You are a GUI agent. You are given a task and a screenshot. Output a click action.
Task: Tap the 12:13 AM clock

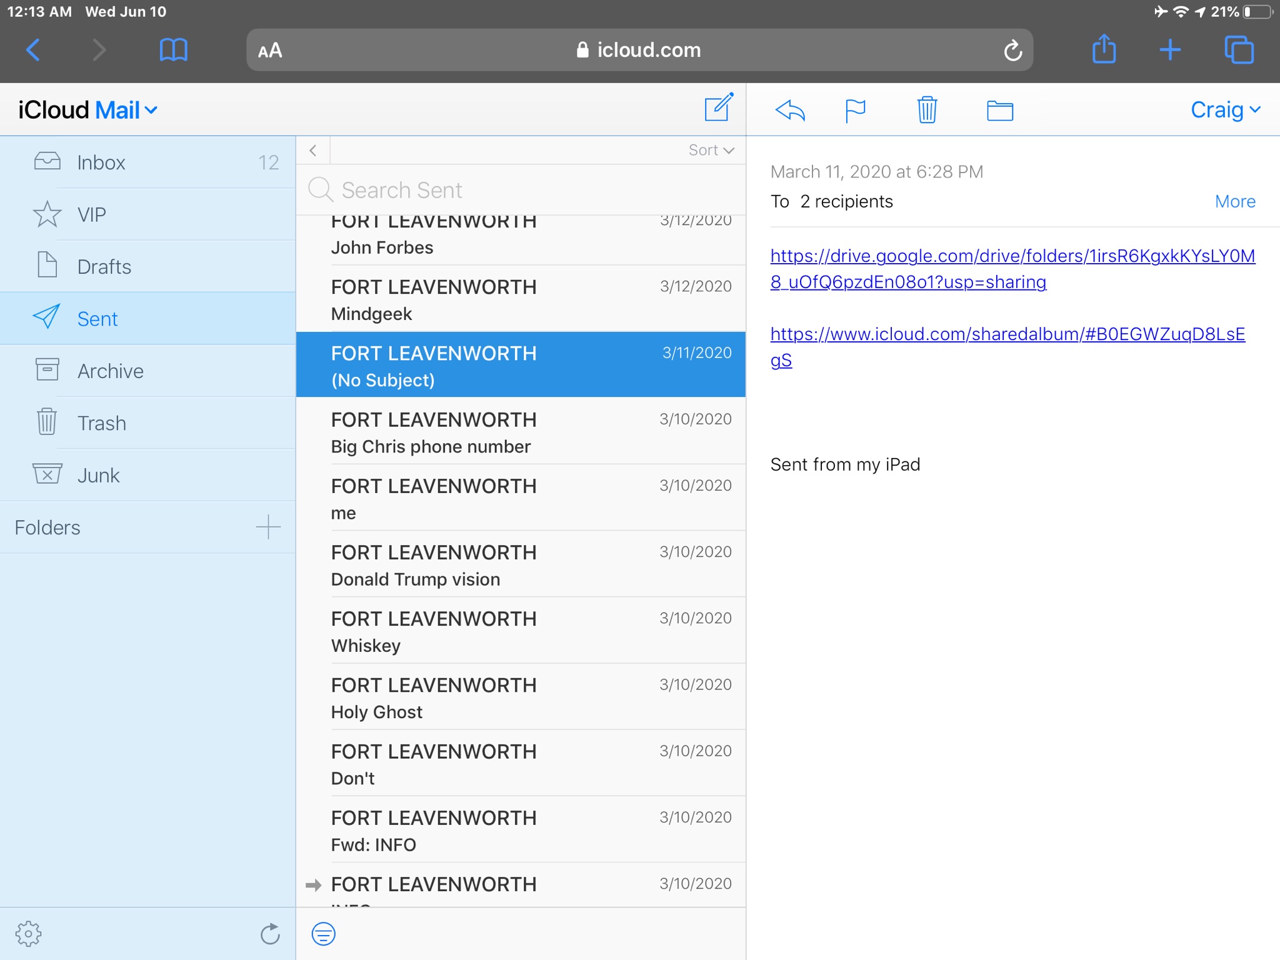point(39,12)
